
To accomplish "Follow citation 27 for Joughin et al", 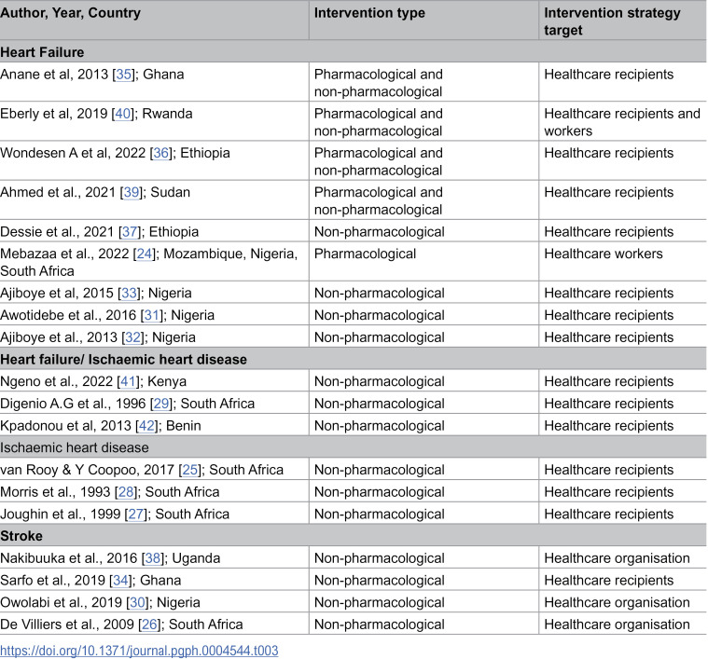I will pos(136,515).
